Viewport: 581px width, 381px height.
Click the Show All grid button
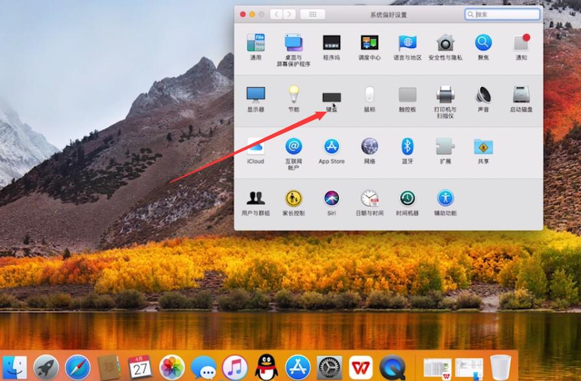tap(313, 14)
